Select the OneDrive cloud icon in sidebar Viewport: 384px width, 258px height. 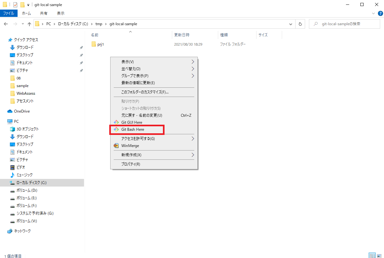point(10,111)
